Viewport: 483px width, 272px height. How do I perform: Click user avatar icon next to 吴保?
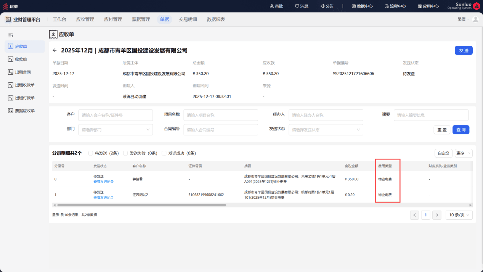coord(475,19)
